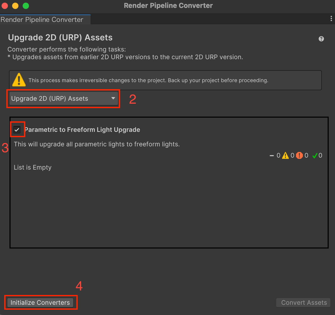Click the irreversible changes warning message text
Viewport: 335px width, 315px height.
(148, 80)
